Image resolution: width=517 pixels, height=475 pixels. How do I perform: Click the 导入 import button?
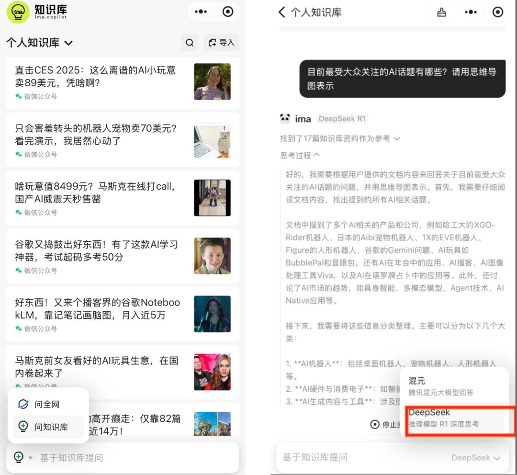(x=222, y=43)
